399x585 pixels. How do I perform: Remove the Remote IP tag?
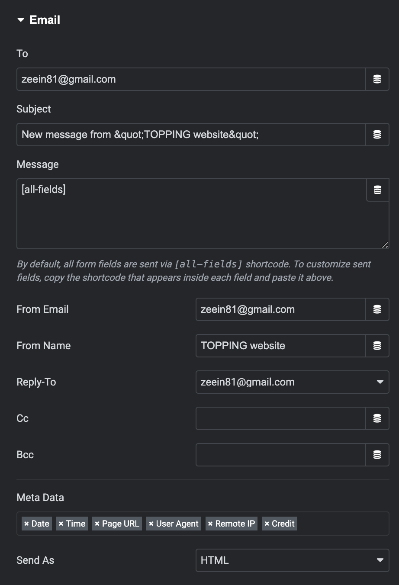click(210, 524)
